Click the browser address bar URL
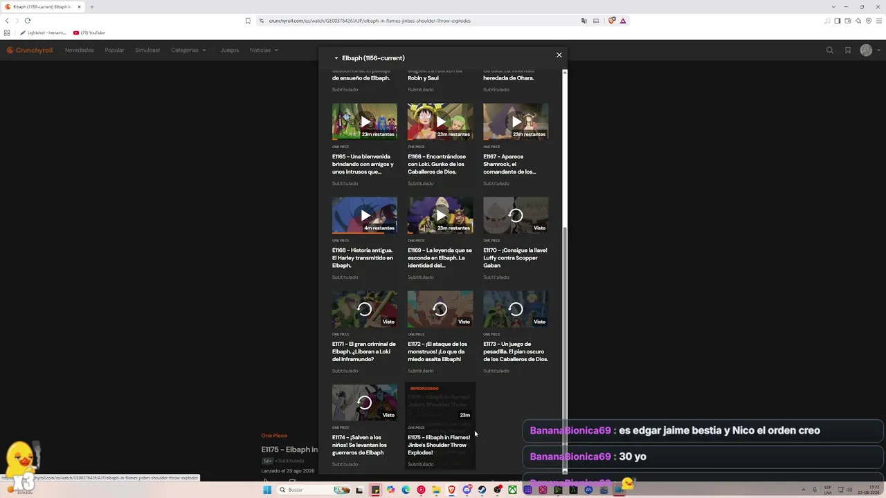Image resolution: width=886 pixels, height=498 pixels. pos(370,21)
